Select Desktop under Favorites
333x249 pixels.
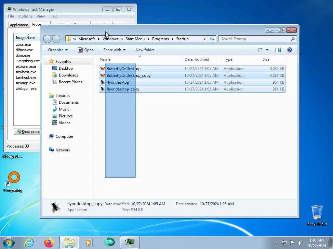point(66,68)
